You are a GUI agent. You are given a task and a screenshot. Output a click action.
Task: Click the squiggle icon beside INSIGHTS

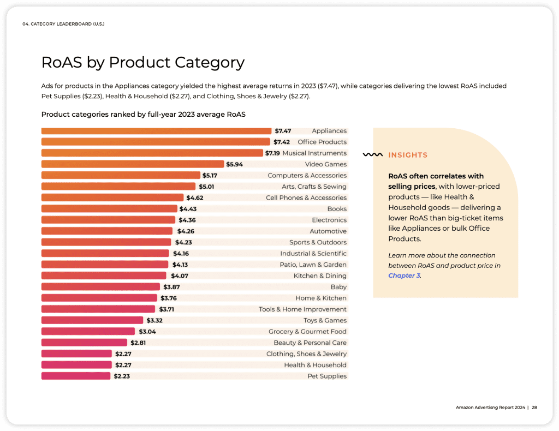[x=372, y=154]
